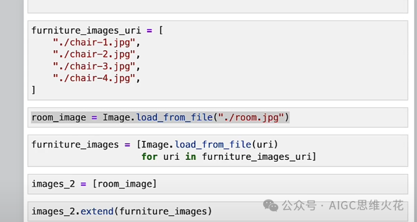This screenshot has width=417, height=222.
Task: Click the images_2 = [room_image] cell
Action: click(x=218, y=184)
